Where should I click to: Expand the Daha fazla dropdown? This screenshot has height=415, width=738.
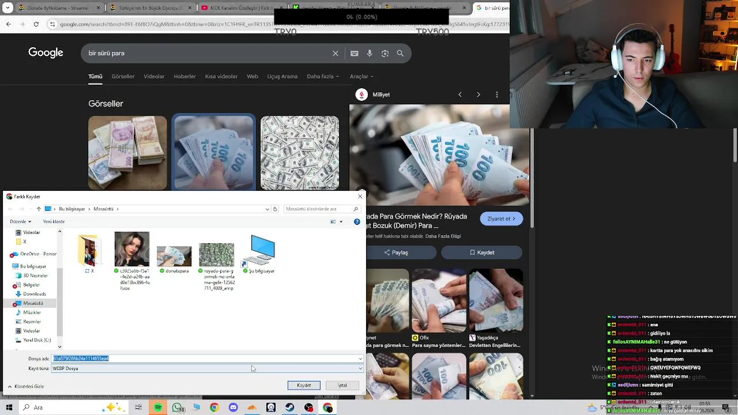[x=323, y=77]
